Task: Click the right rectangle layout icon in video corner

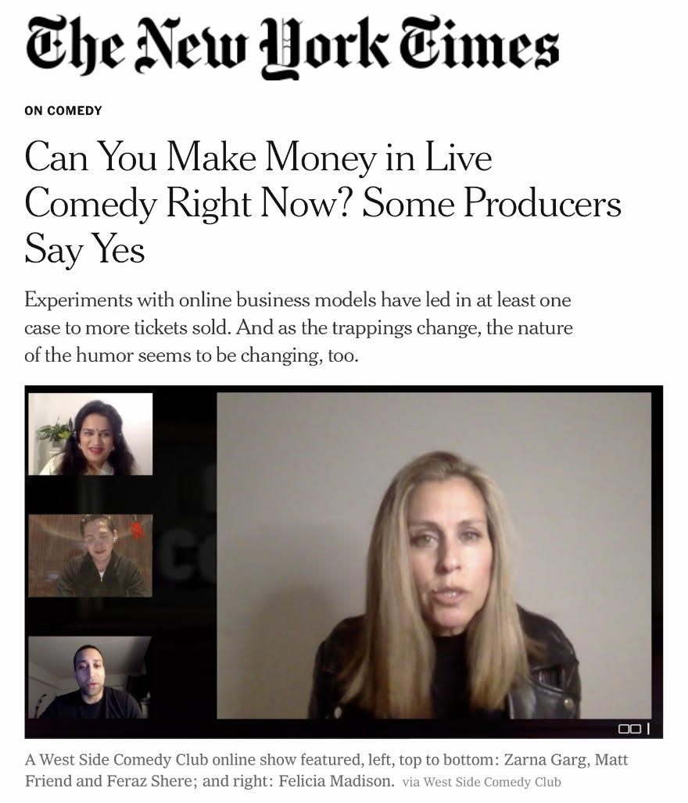Action: click(635, 728)
